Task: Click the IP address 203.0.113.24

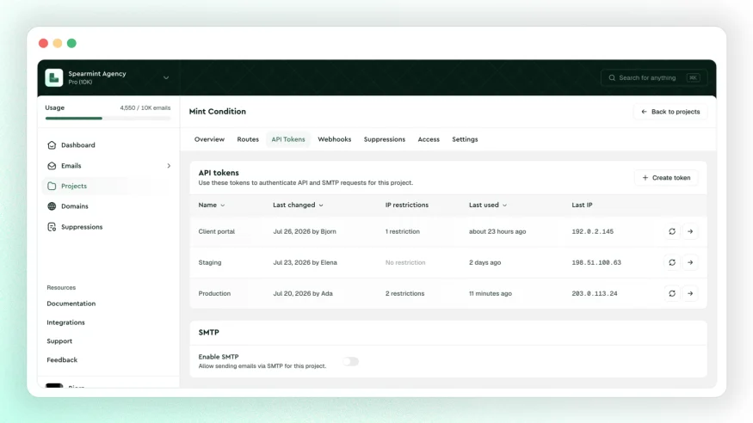Action: click(595, 293)
